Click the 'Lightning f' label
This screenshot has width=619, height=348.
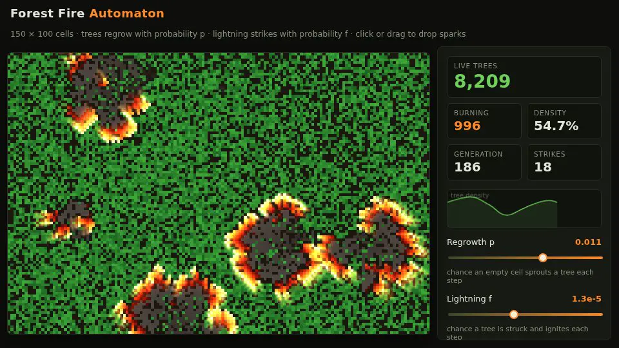point(469,298)
